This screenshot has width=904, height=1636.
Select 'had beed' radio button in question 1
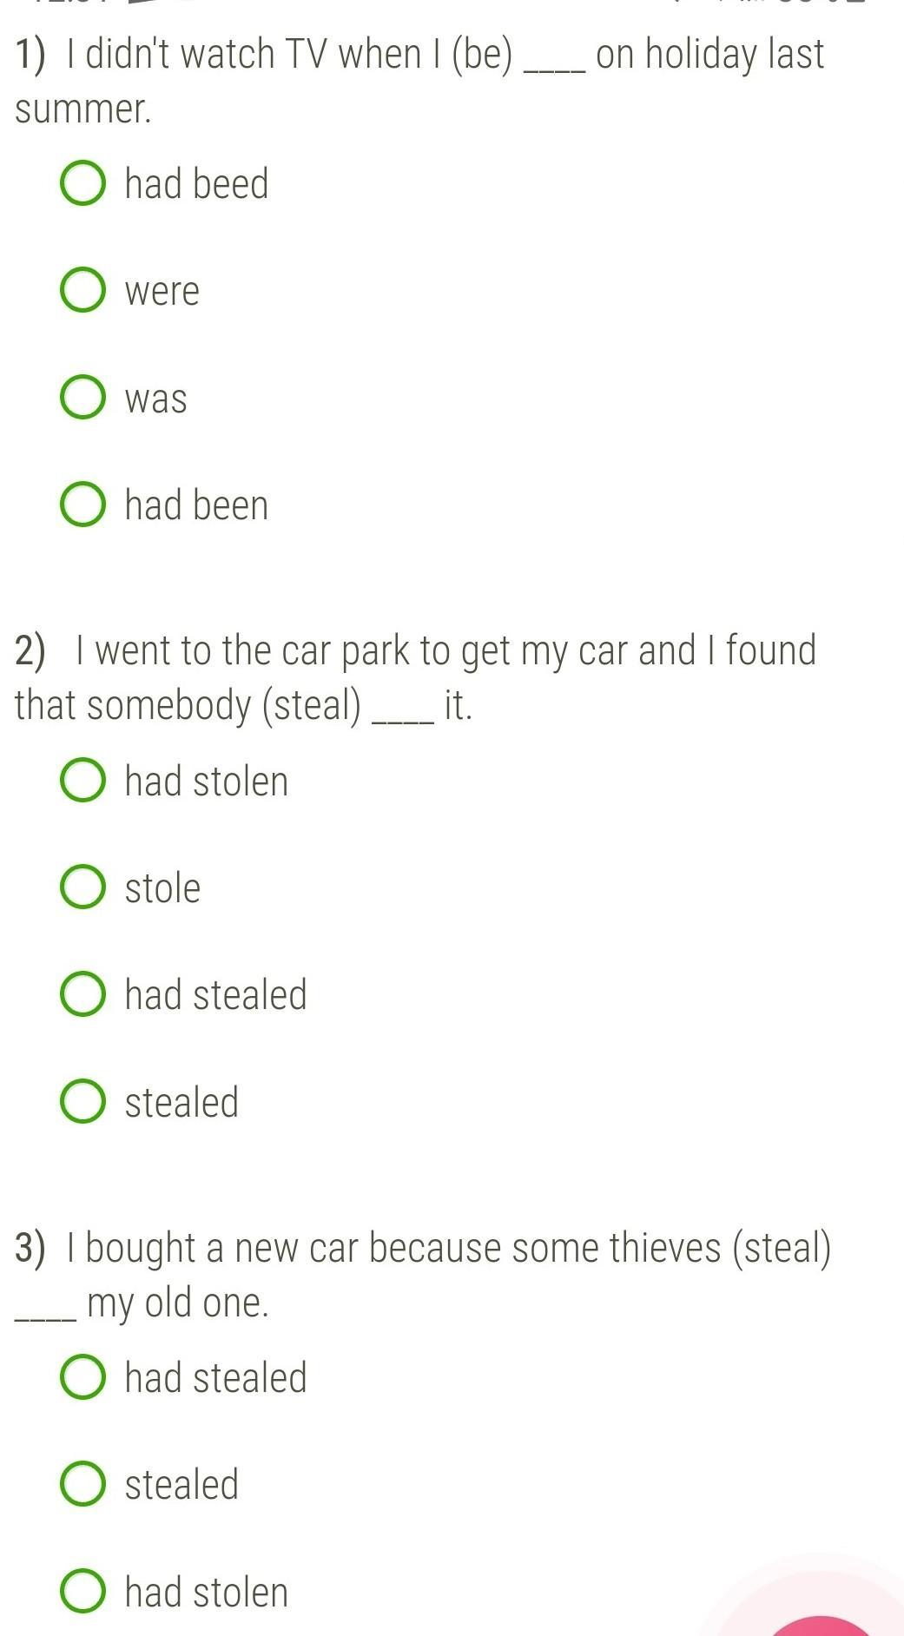(83, 183)
